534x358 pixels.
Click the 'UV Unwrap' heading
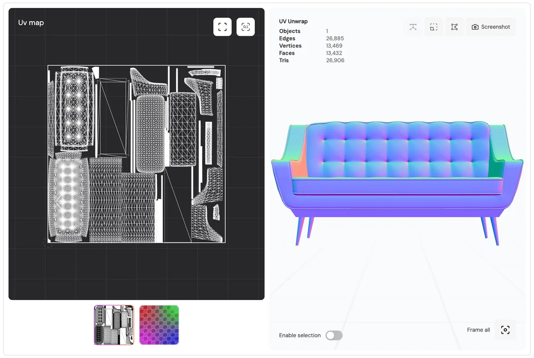click(293, 21)
